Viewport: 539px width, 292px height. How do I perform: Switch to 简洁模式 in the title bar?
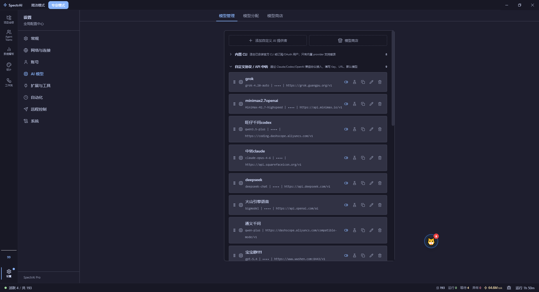38,5
